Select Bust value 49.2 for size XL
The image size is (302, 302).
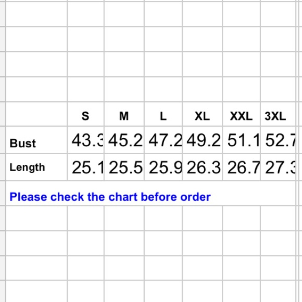(203, 140)
